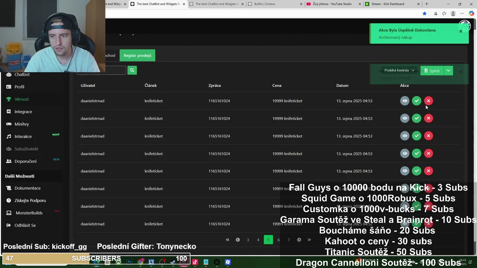Screen dimensions: 477x268
Task: Open Doporučení sidebar entry
Action: tap(25, 161)
